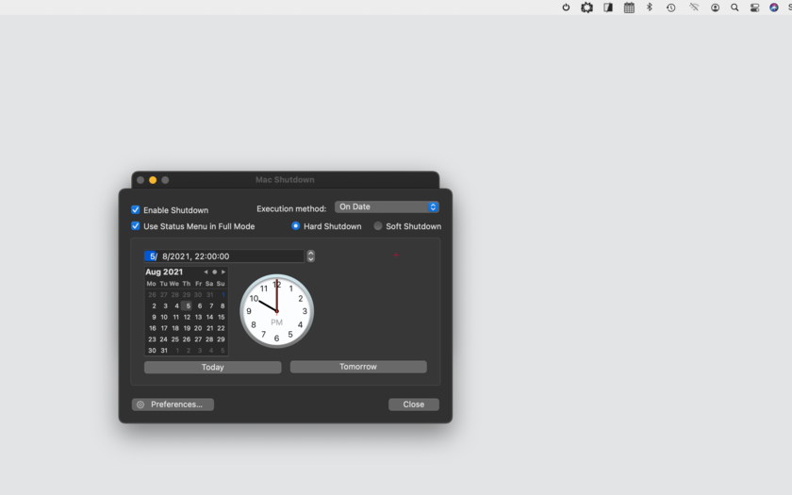792x495 pixels.
Task: Open the Execution method On Date dropdown
Action: point(387,207)
